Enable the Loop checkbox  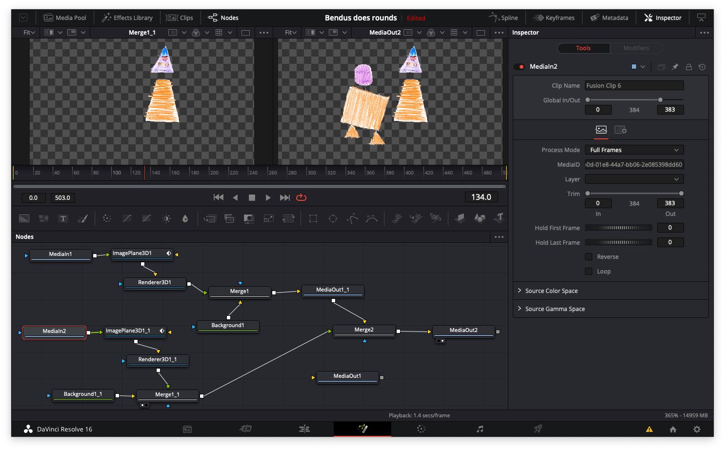coord(588,271)
